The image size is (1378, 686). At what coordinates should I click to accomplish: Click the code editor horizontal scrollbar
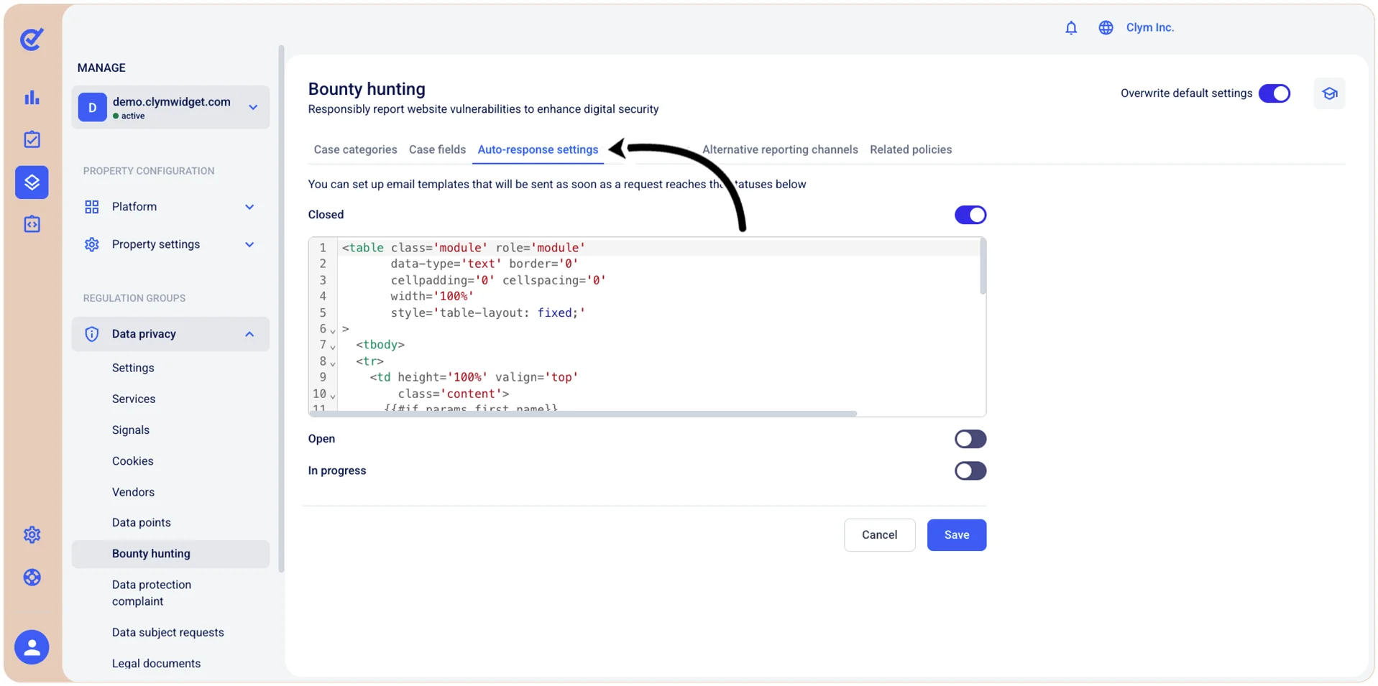[584, 414]
